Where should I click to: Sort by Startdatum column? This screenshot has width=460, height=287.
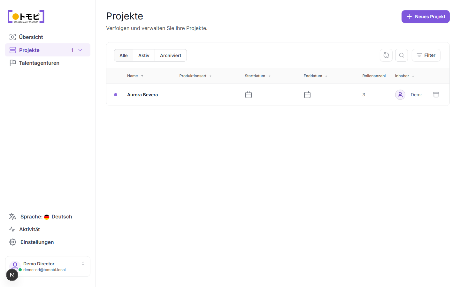258,76
